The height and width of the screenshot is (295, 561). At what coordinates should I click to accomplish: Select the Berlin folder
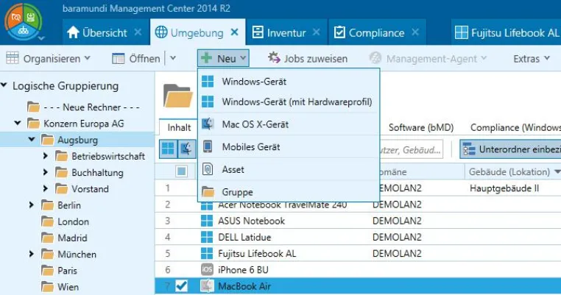[61, 205]
